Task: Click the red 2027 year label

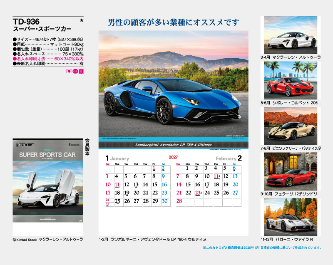Action: pyautogui.click(x=173, y=157)
